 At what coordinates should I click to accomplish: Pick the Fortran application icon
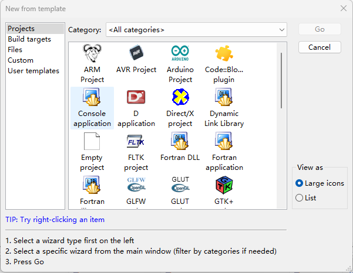[x=224, y=141]
